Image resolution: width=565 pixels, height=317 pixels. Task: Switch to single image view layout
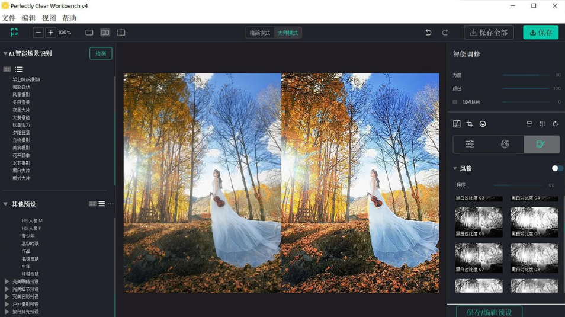89,33
